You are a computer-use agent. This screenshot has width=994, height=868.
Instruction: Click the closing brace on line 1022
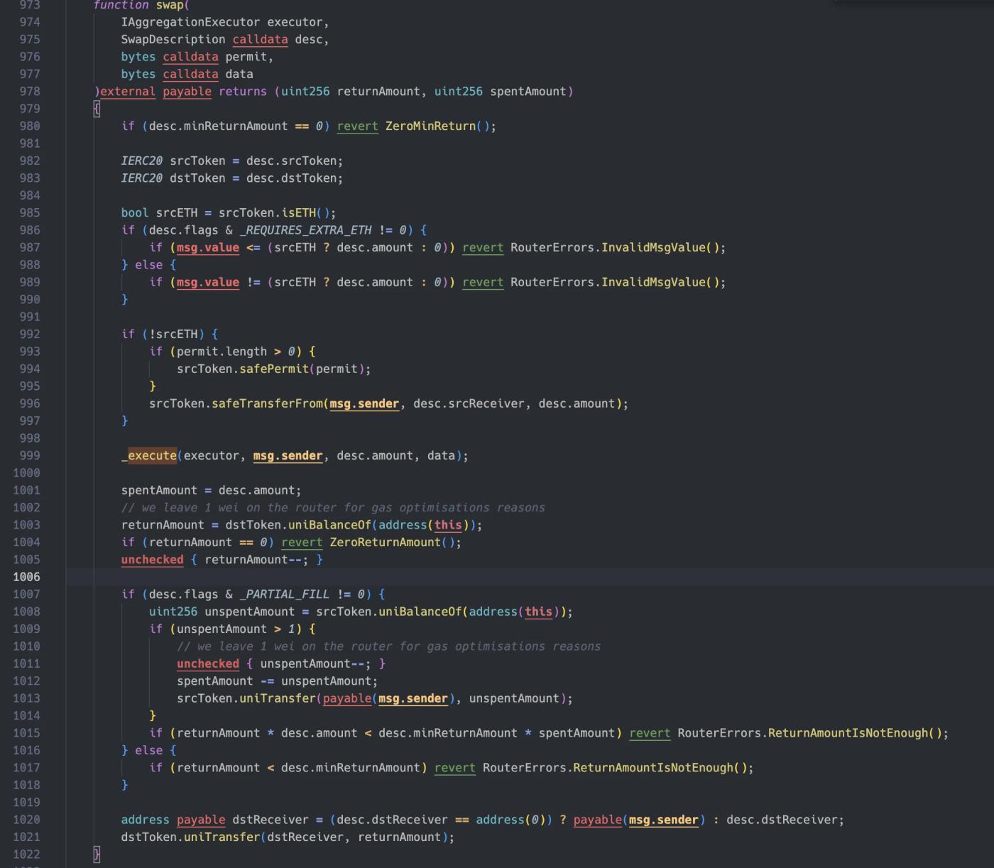click(x=97, y=854)
